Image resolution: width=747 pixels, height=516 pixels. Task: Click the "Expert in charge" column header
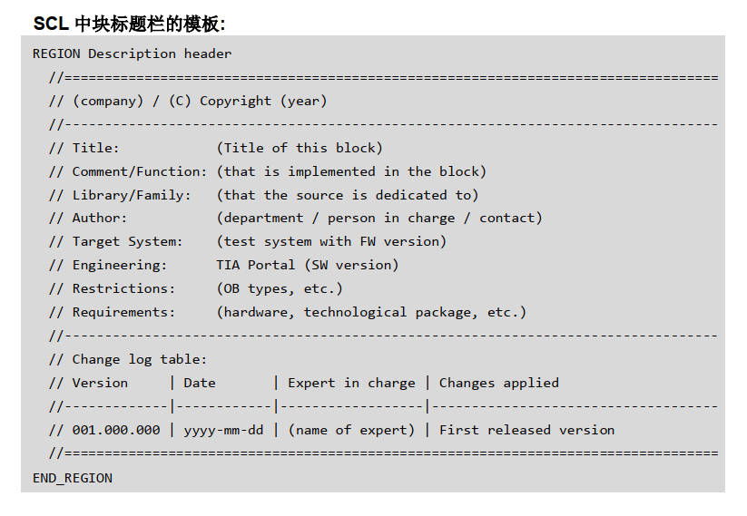pyautogui.click(x=351, y=383)
